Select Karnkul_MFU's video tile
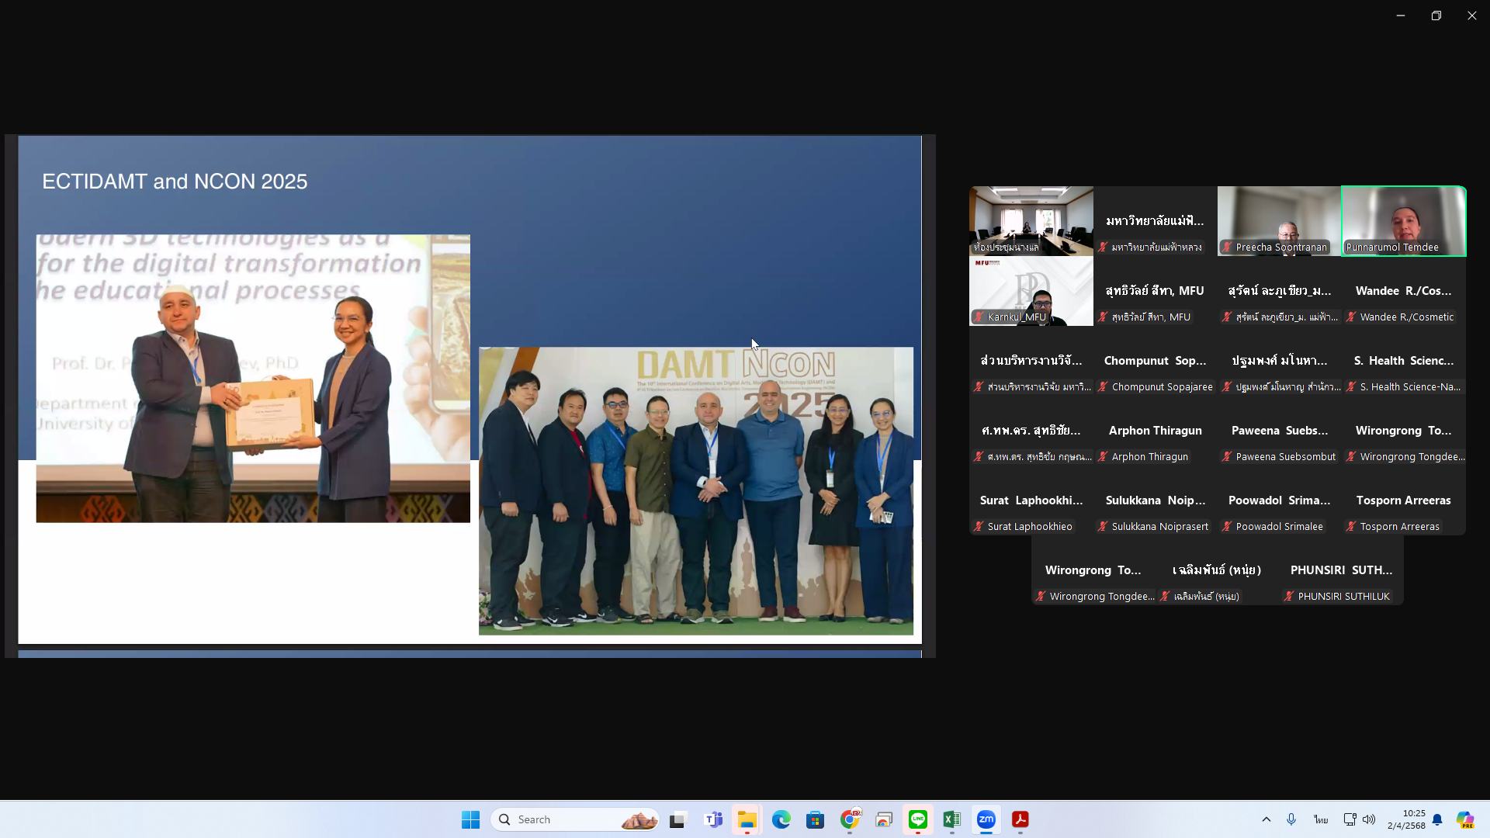The height and width of the screenshot is (838, 1490). tap(1031, 291)
